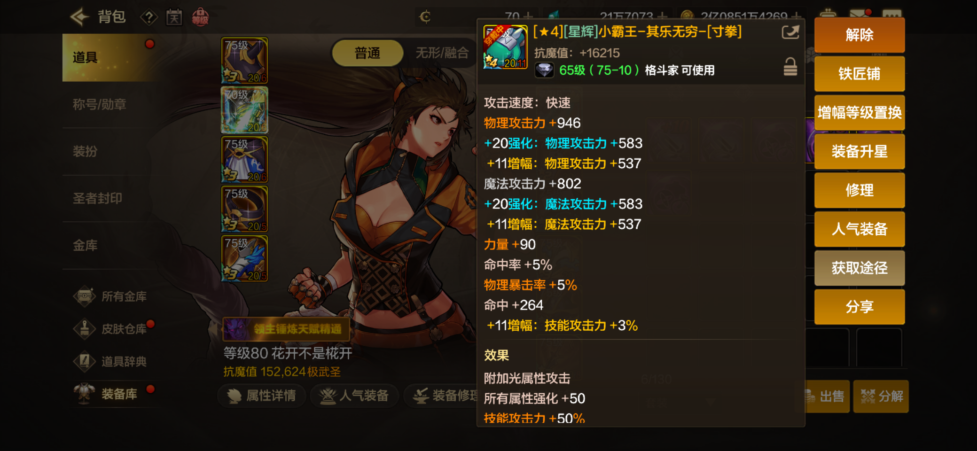Open the help question-mark icon
The height and width of the screenshot is (451, 977).
[149, 18]
